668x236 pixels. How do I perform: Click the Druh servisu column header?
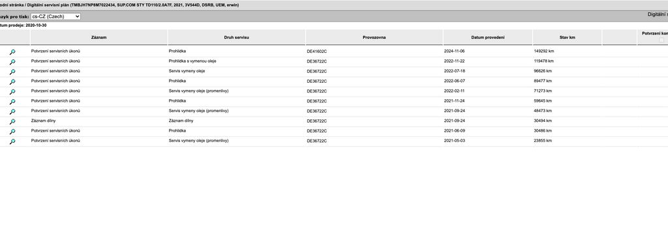pyautogui.click(x=236, y=38)
